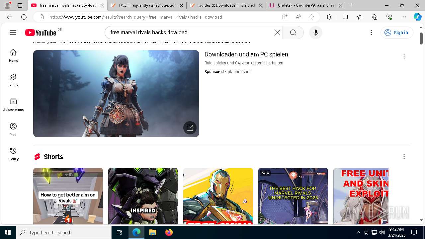This screenshot has width=425, height=239.
Task: Open Collections in Edge toolbar
Action: (375, 17)
